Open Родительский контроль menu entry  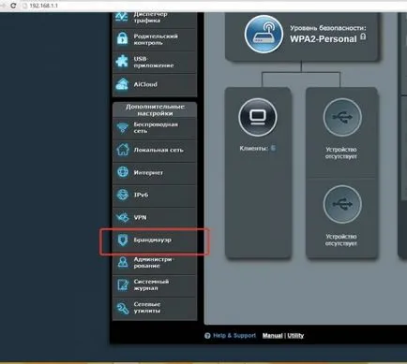click(156, 39)
